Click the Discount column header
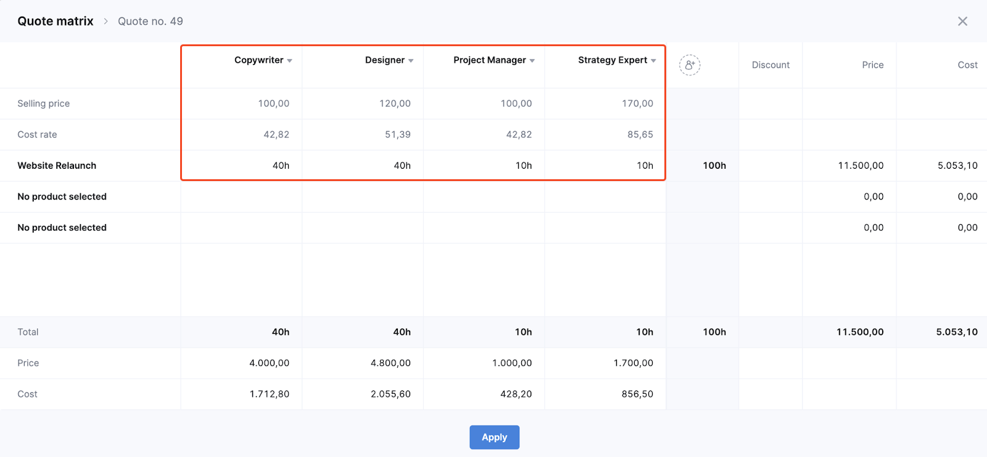The image size is (987, 457). coord(770,65)
